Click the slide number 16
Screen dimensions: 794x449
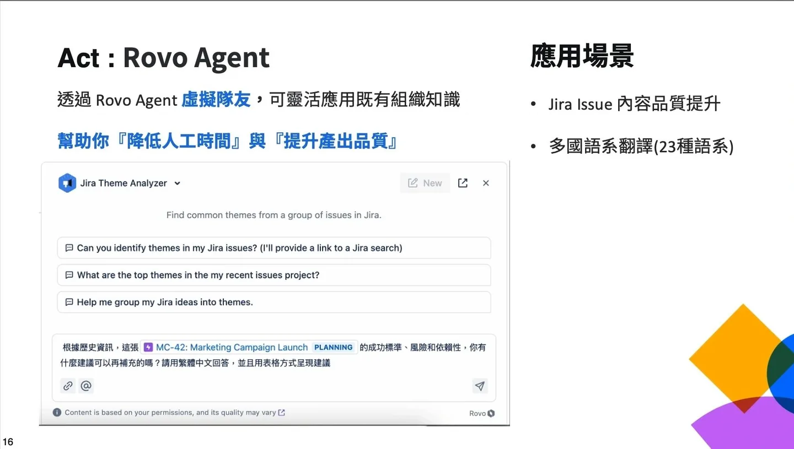[x=8, y=441]
